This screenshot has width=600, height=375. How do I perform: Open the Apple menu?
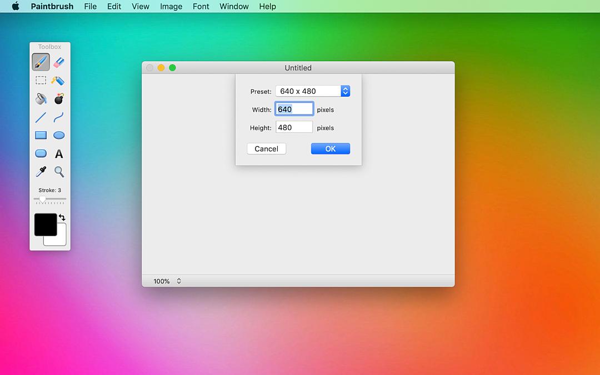[x=16, y=6]
